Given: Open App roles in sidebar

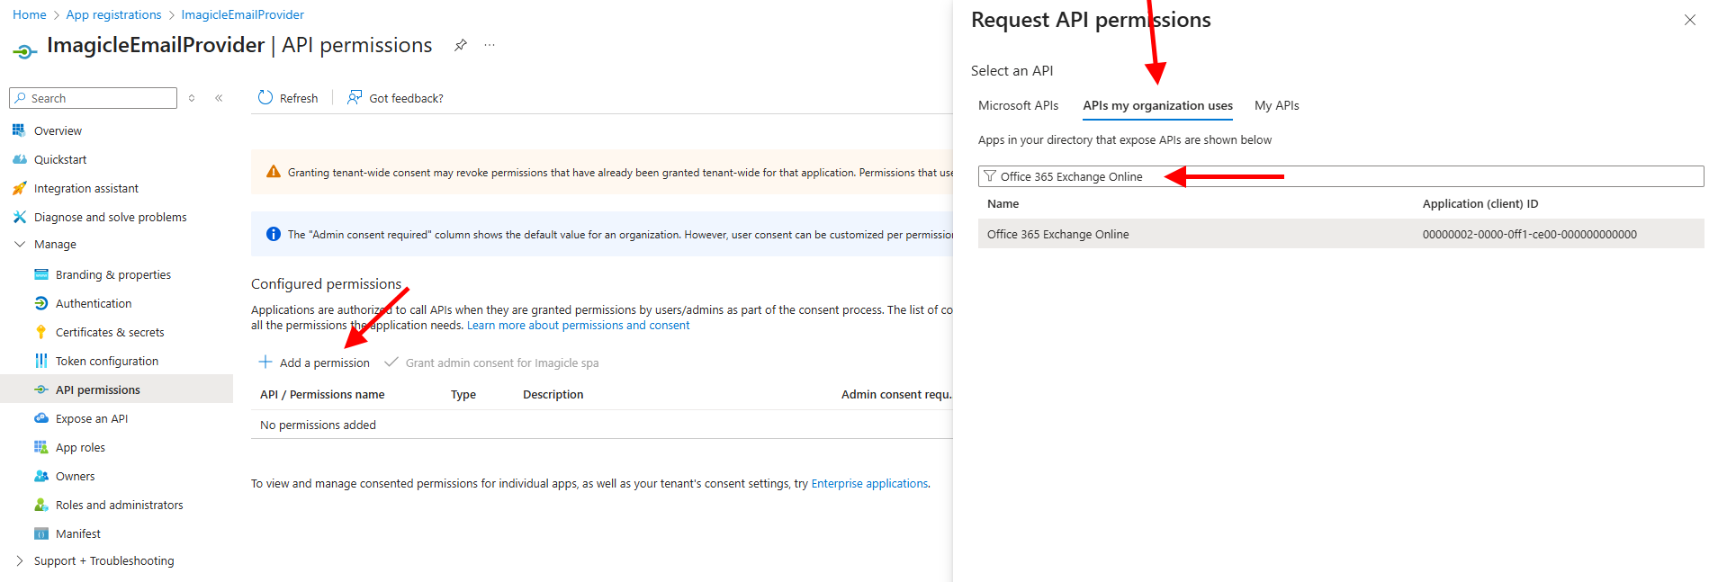Looking at the screenshot, I should coord(80,447).
